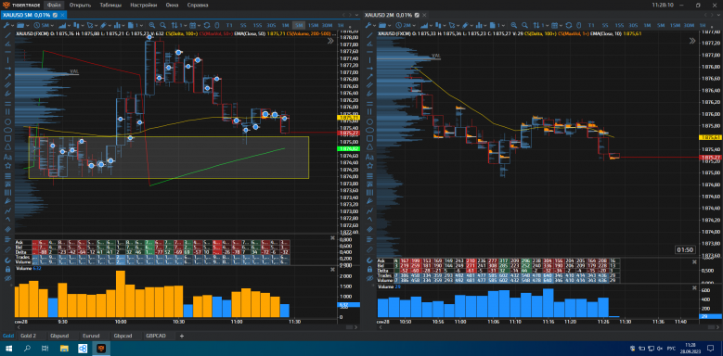The width and height of the screenshot is (723, 356).
Task: Expand the double-chevron panel on left chart
Action: click(330, 41)
